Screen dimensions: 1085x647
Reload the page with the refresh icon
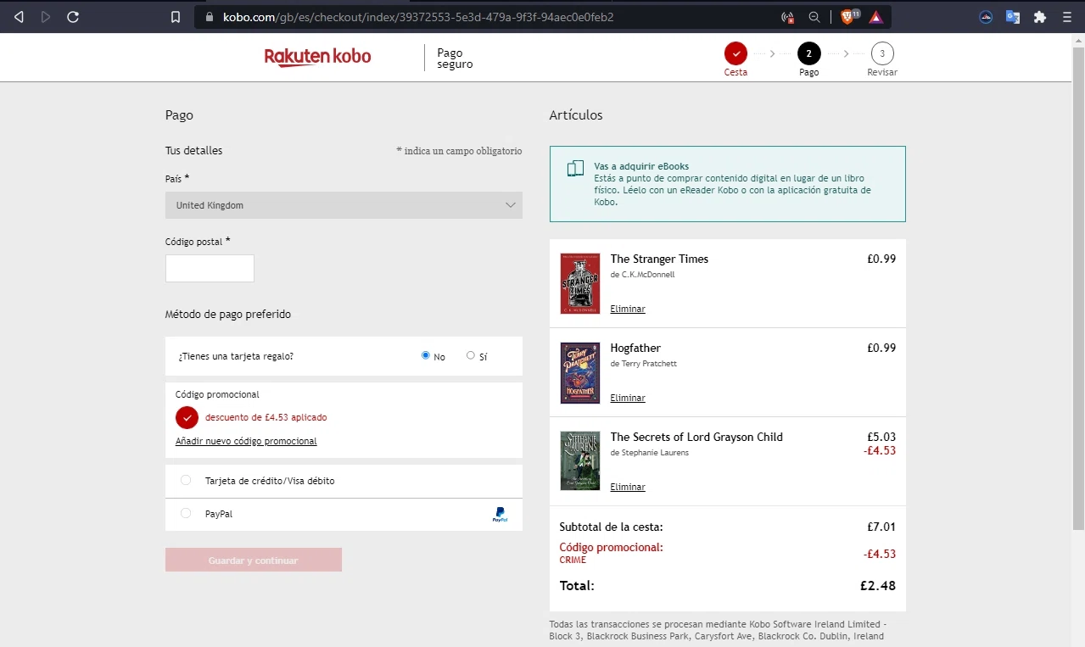click(x=73, y=17)
